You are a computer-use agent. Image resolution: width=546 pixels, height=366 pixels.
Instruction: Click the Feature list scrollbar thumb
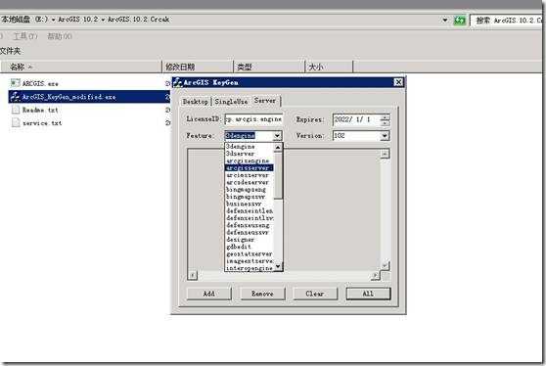point(278,175)
